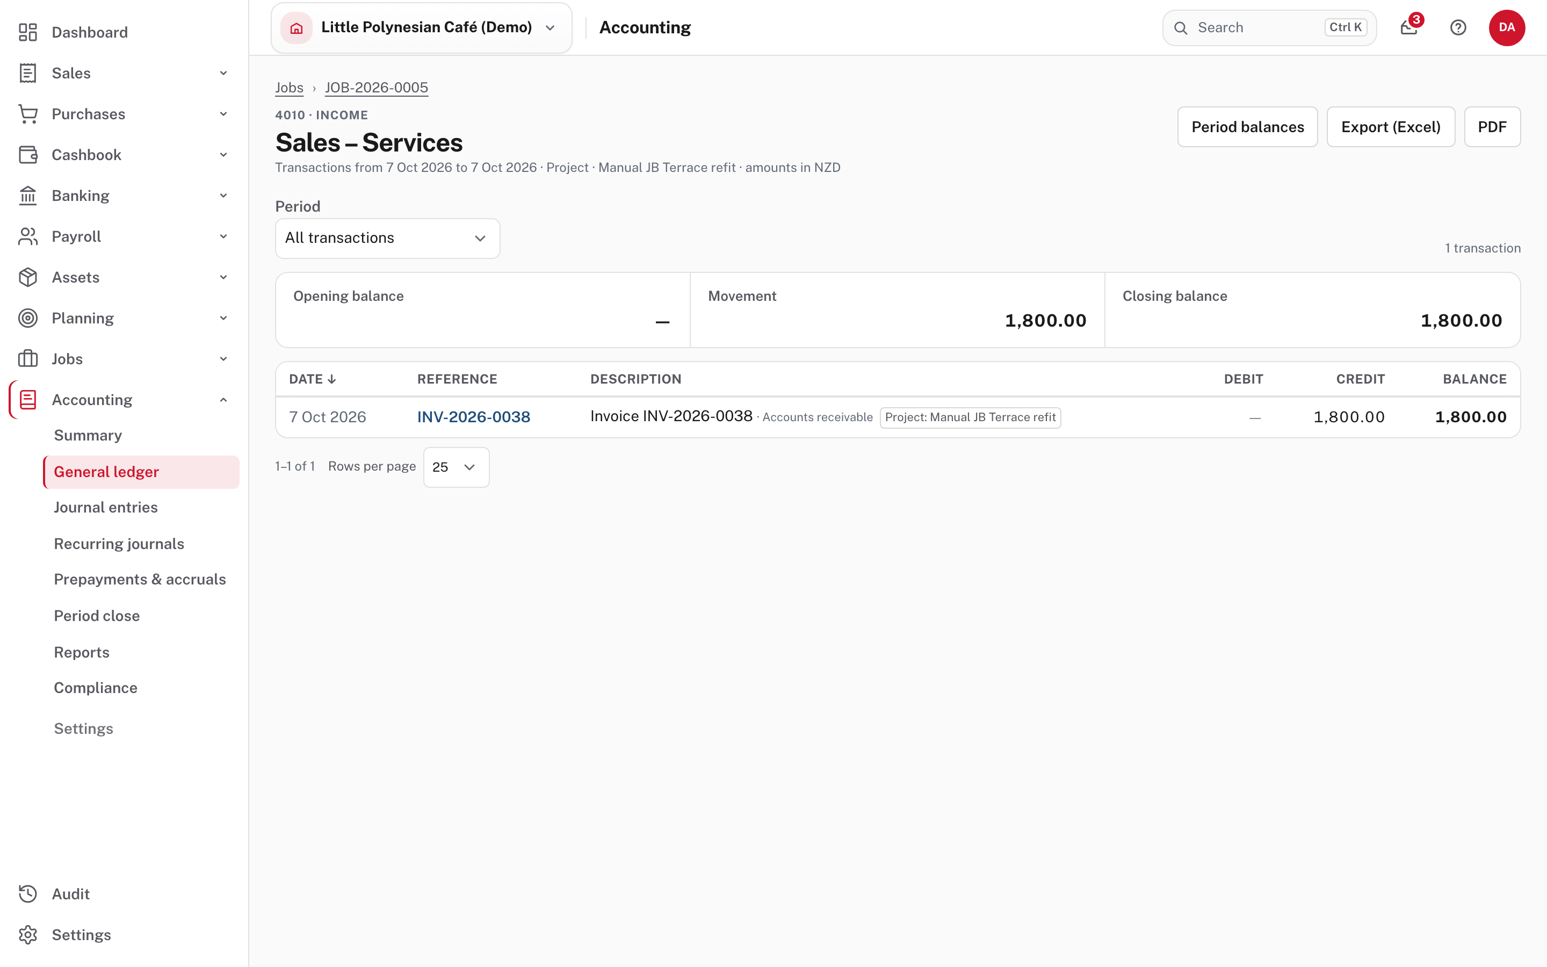1547x967 pixels.
Task: Open the DA user avatar menu
Action: (x=1507, y=27)
